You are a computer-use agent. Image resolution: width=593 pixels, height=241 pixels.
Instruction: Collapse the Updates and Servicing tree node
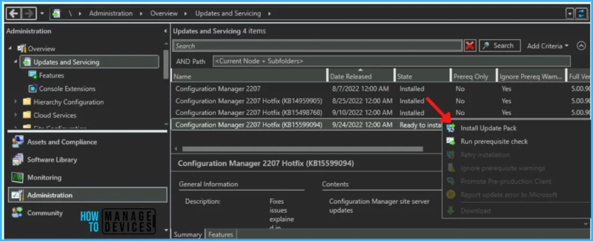(x=16, y=62)
